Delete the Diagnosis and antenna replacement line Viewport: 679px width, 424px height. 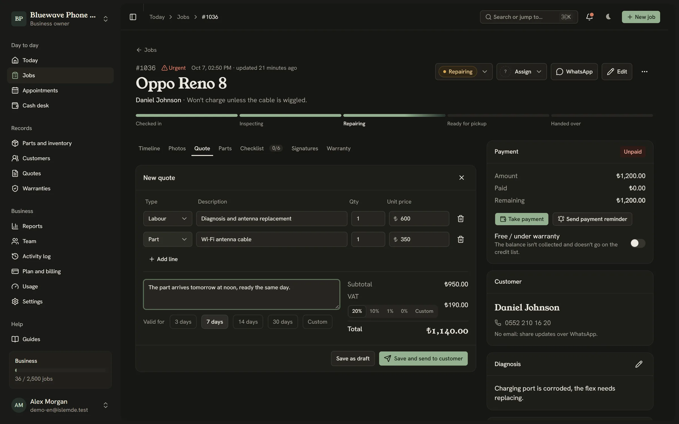(x=461, y=219)
